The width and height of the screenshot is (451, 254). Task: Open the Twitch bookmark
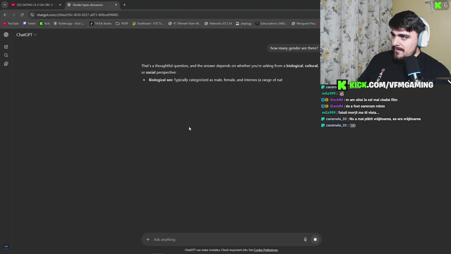[x=29, y=24]
